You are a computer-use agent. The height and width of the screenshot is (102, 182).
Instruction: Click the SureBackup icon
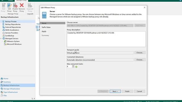[4, 36]
